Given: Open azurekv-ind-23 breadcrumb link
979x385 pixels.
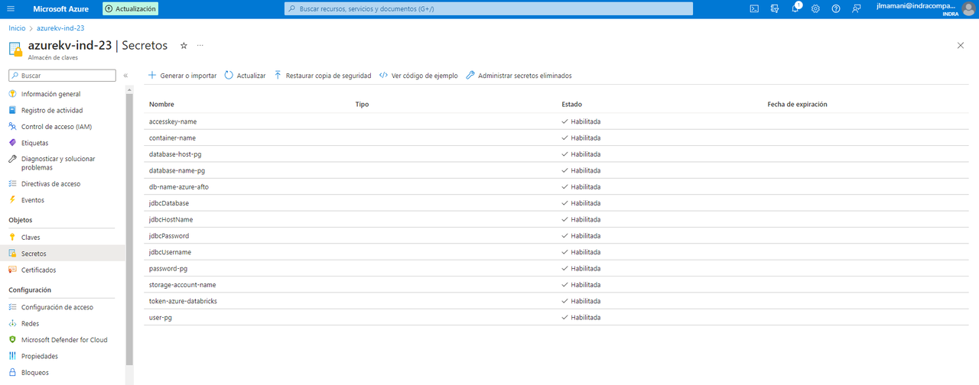Looking at the screenshot, I should 60,27.
